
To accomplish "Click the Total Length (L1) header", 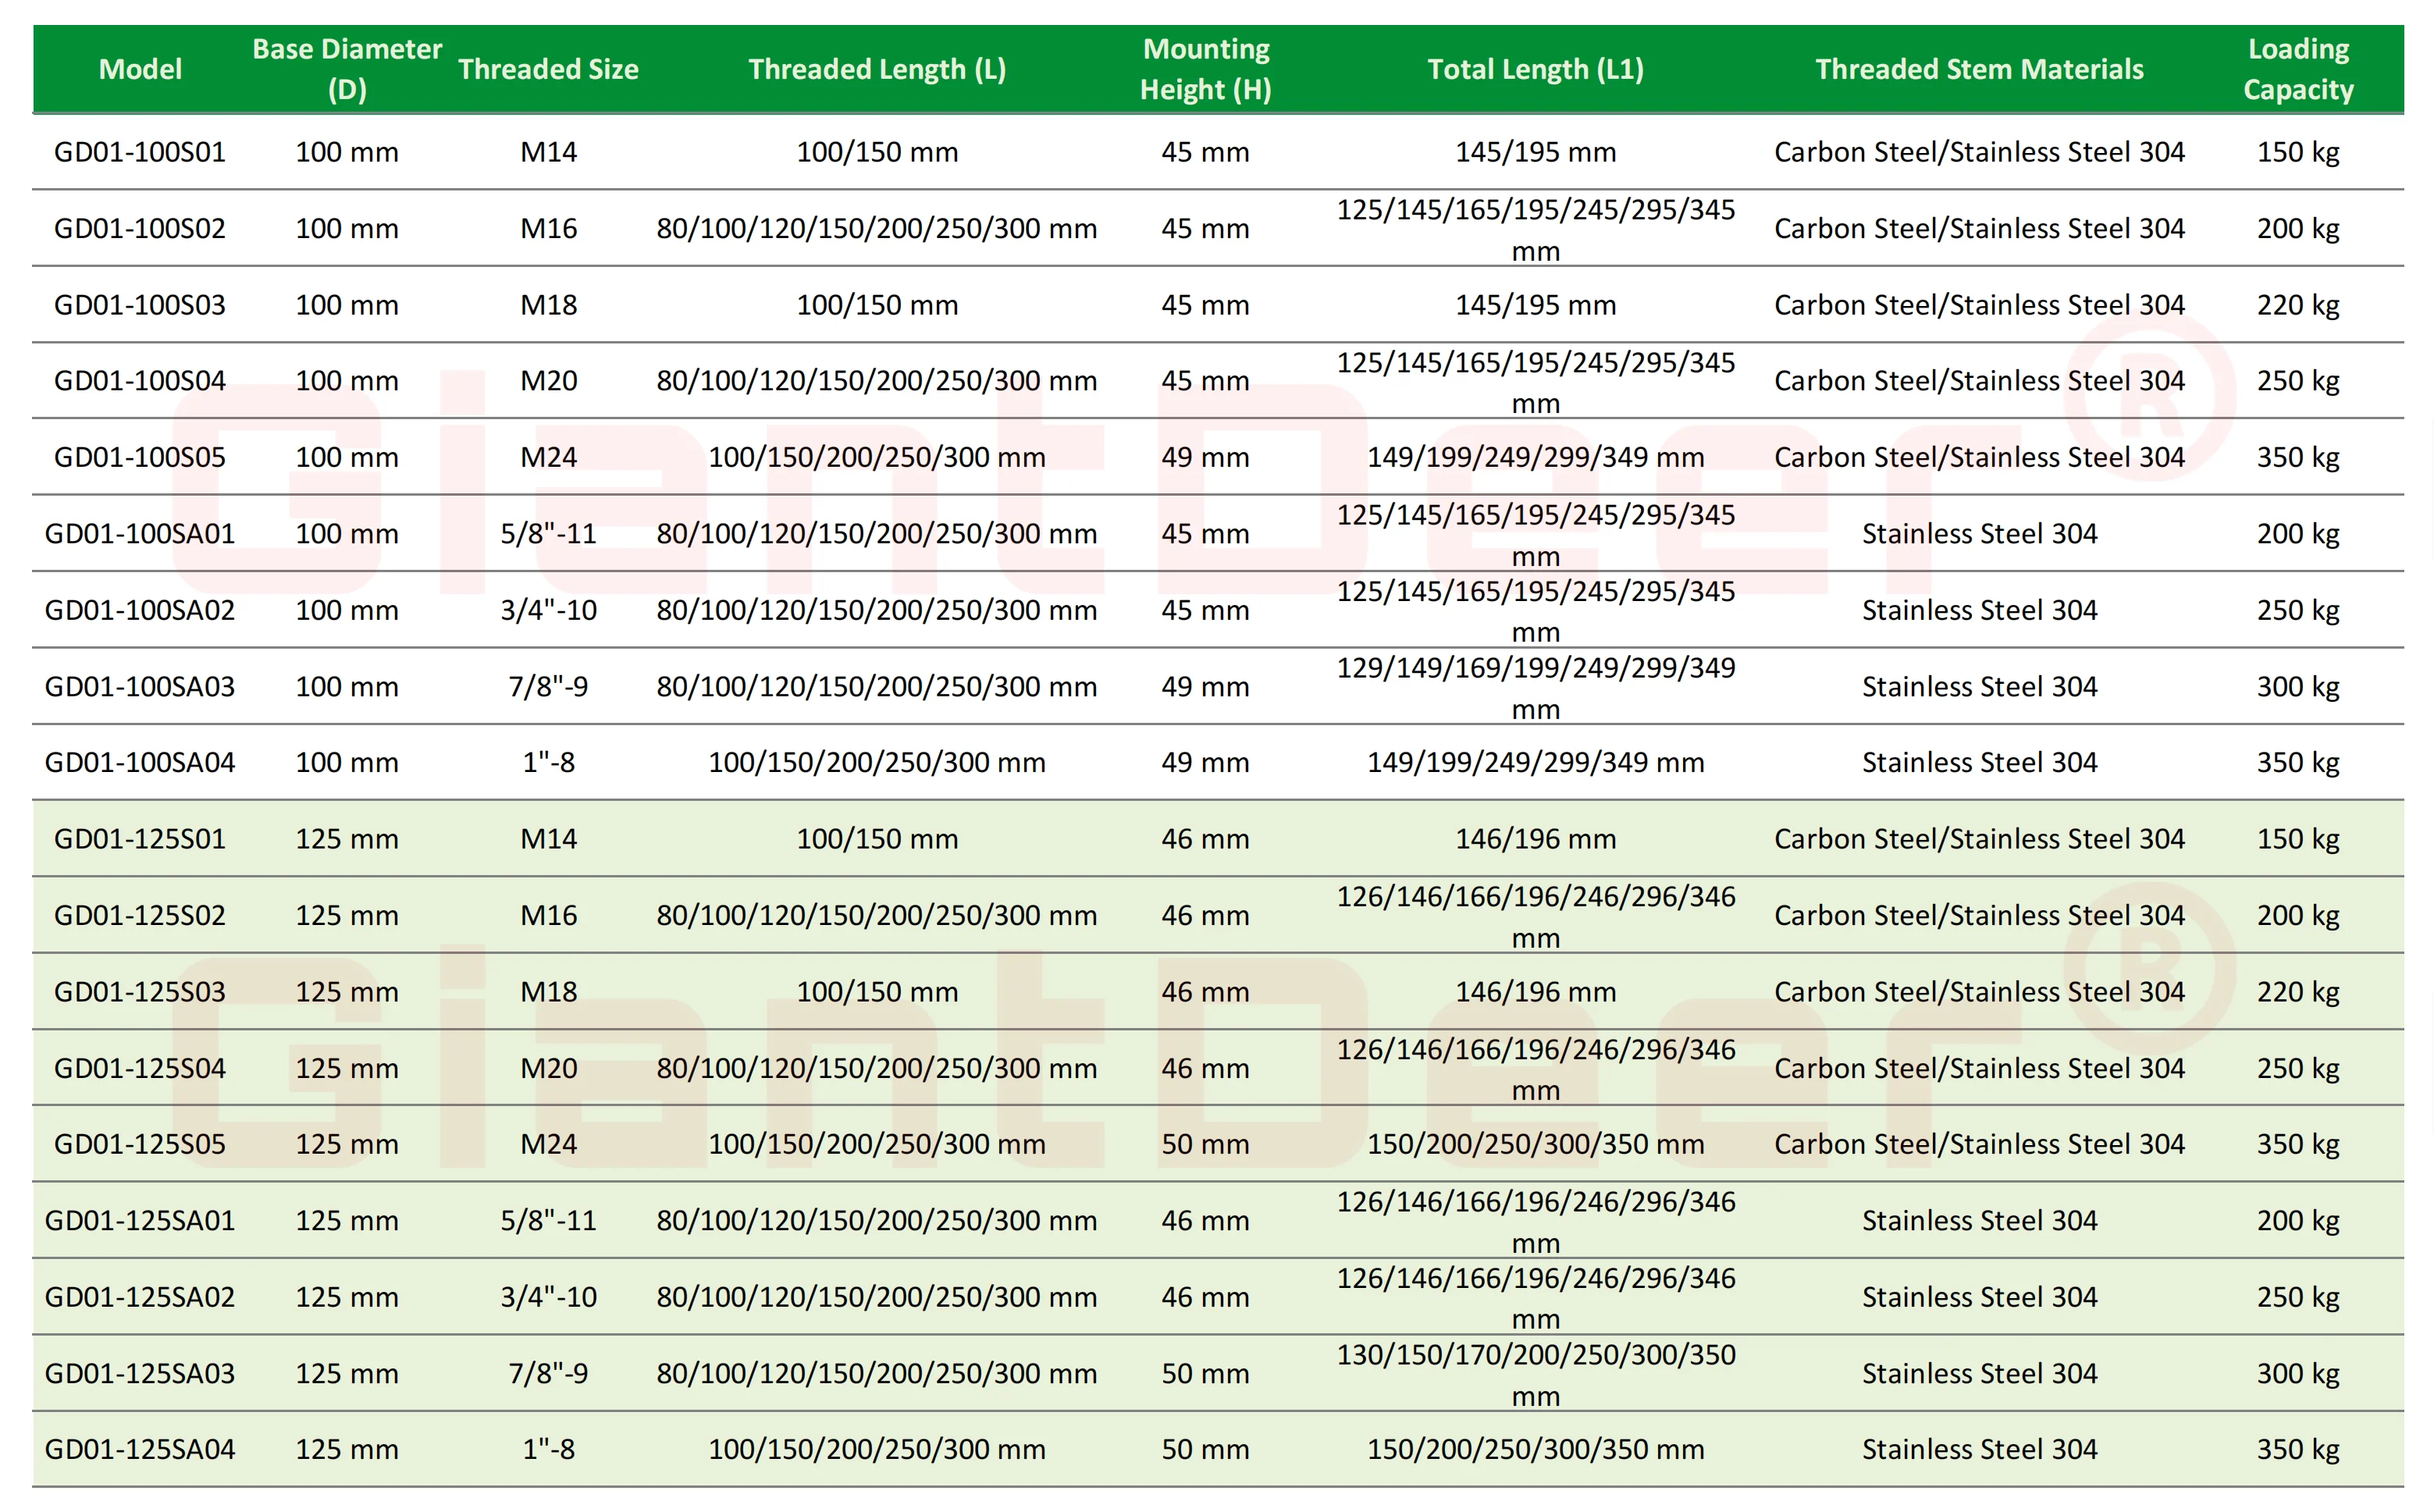I will [1535, 69].
